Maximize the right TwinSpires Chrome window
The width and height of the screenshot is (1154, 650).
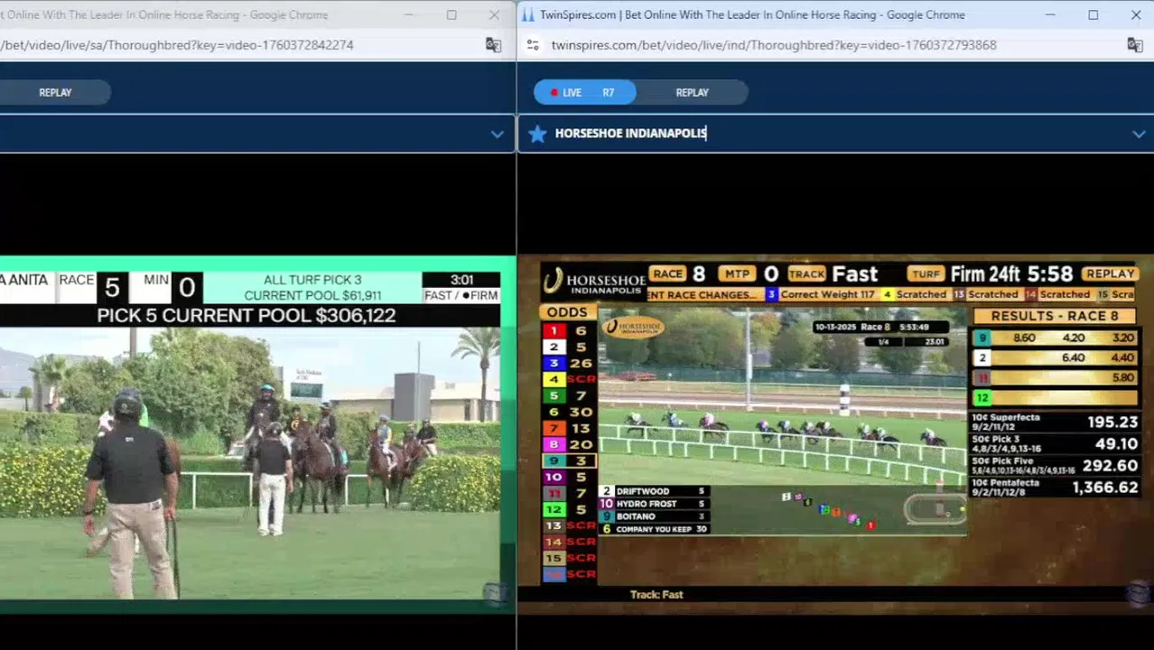tap(1093, 15)
